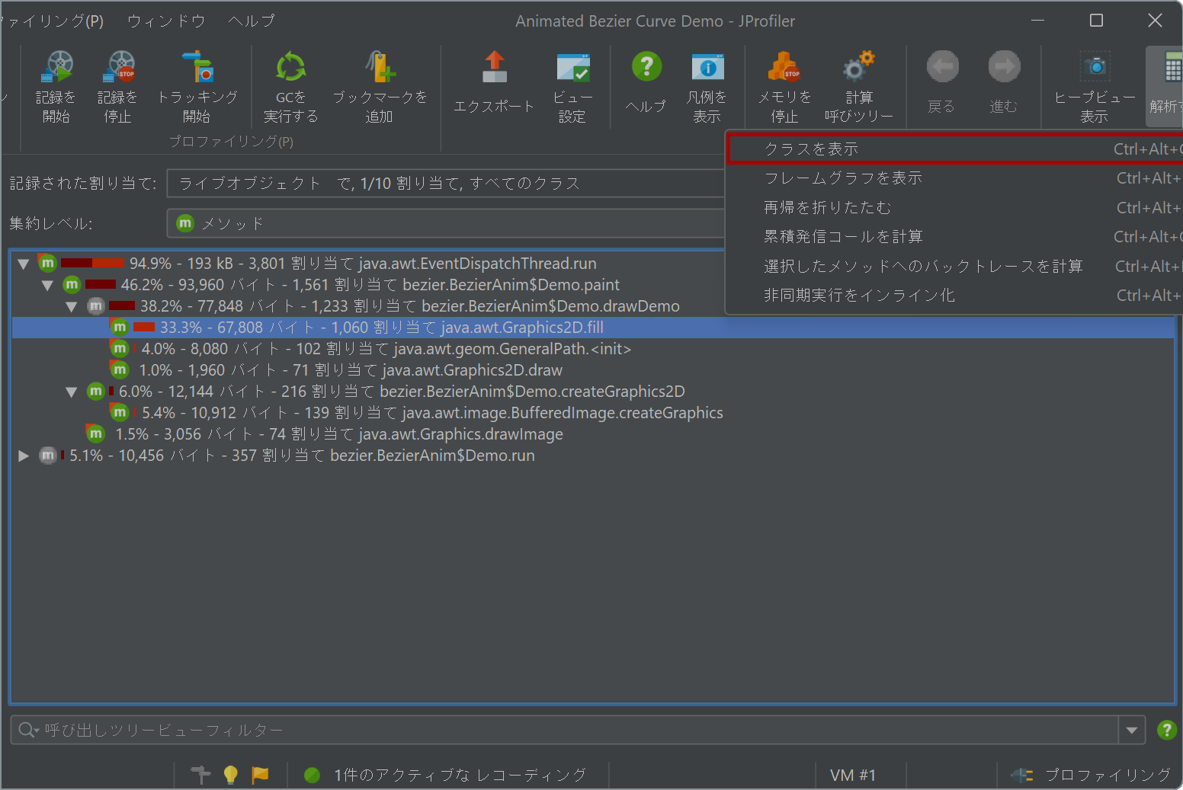Click the flag icon in status bar
Screen dimensions: 1183x790
pos(260,775)
